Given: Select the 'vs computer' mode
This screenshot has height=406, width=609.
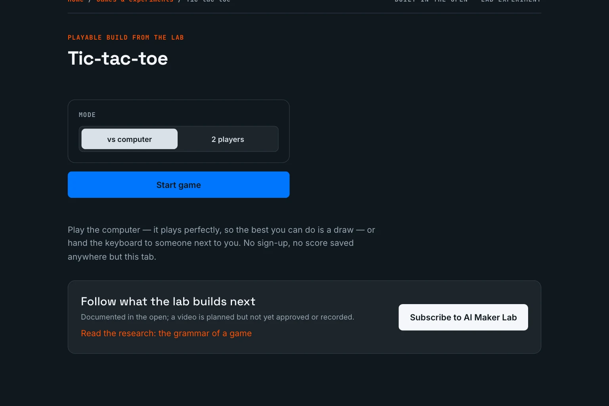Looking at the screenshot, I should tap(129, 139).
